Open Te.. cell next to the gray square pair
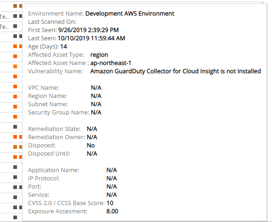 (x=4, y=17)
